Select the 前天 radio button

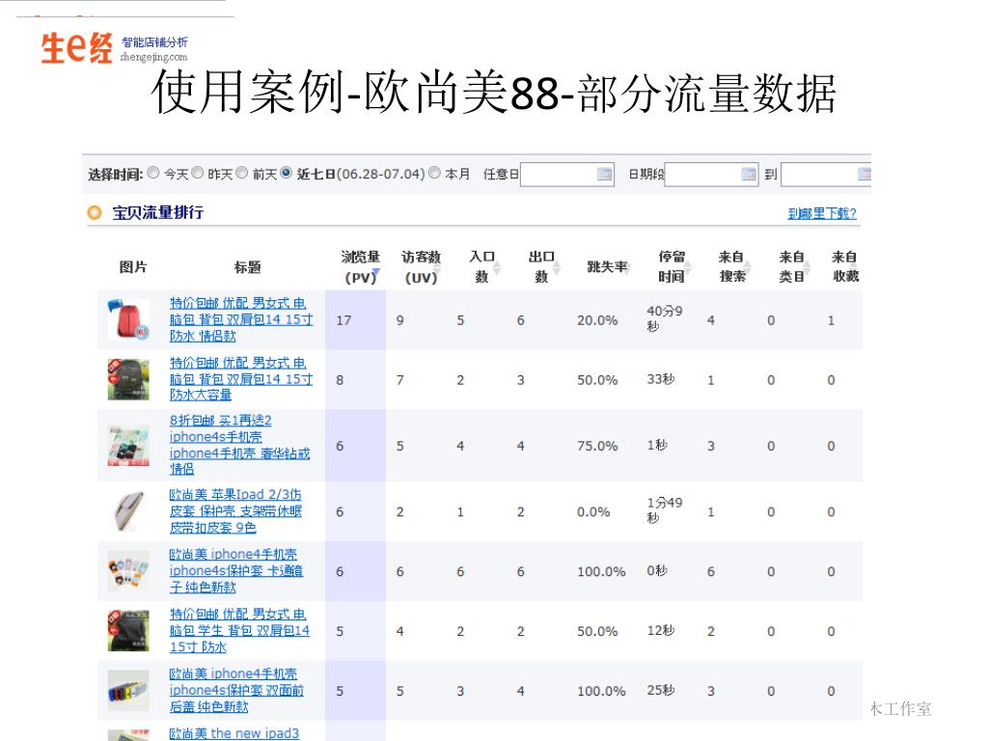tap(242, 173)
